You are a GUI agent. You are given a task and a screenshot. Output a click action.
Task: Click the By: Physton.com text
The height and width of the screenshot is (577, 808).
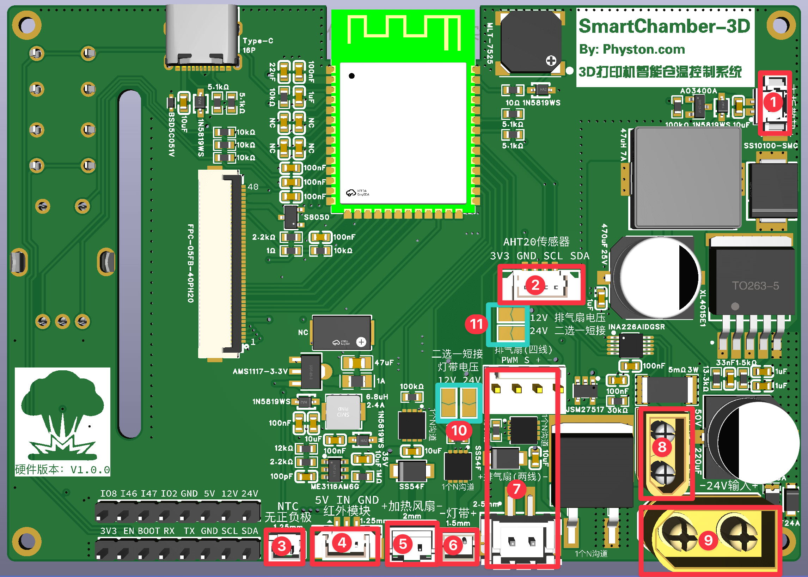pyautogui.click(x=632, y=49)
